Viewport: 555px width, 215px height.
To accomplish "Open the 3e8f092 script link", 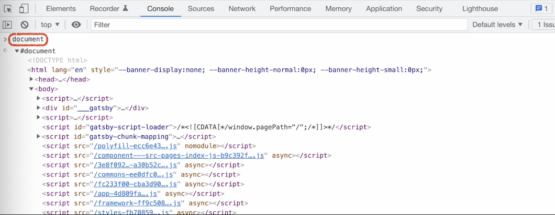I will [x=136, y=165].
